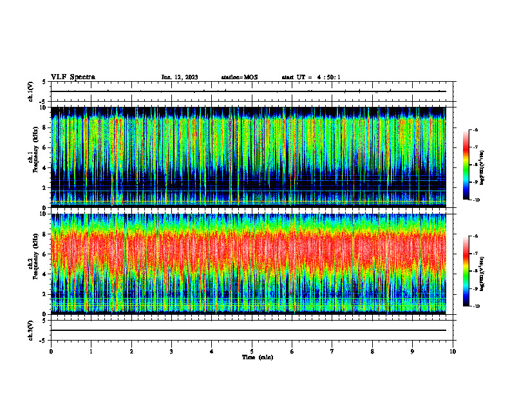Click the ch.2 spectrogram panel
Image resolution: width=510 pixels, height=394 pixels.
pyautogui.click(x=249, y=264)
